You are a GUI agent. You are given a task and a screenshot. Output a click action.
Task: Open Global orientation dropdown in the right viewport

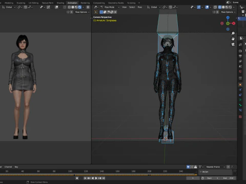click(154, 7)
